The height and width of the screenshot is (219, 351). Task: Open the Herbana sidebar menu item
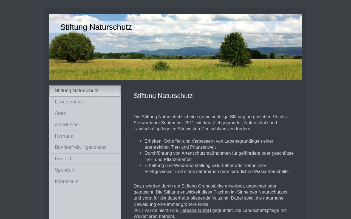85,136
